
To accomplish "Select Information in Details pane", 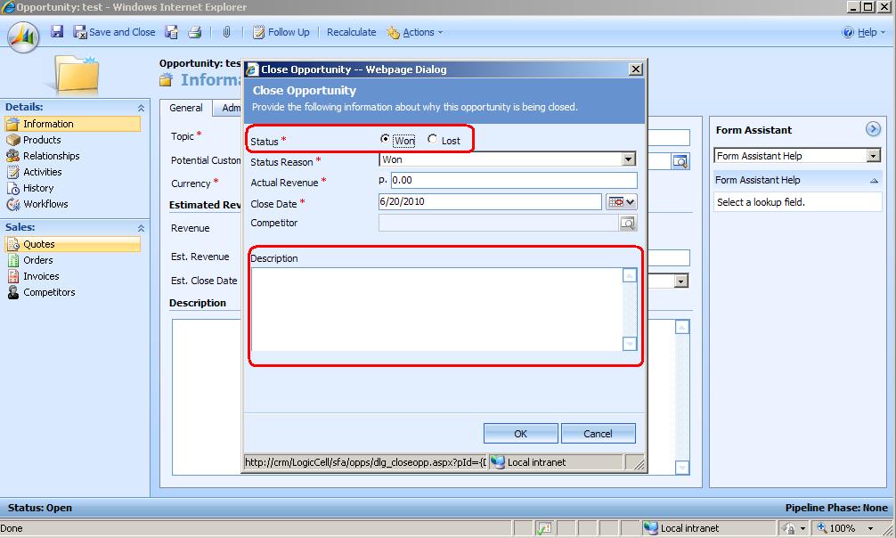I will [x=72, y=124].
